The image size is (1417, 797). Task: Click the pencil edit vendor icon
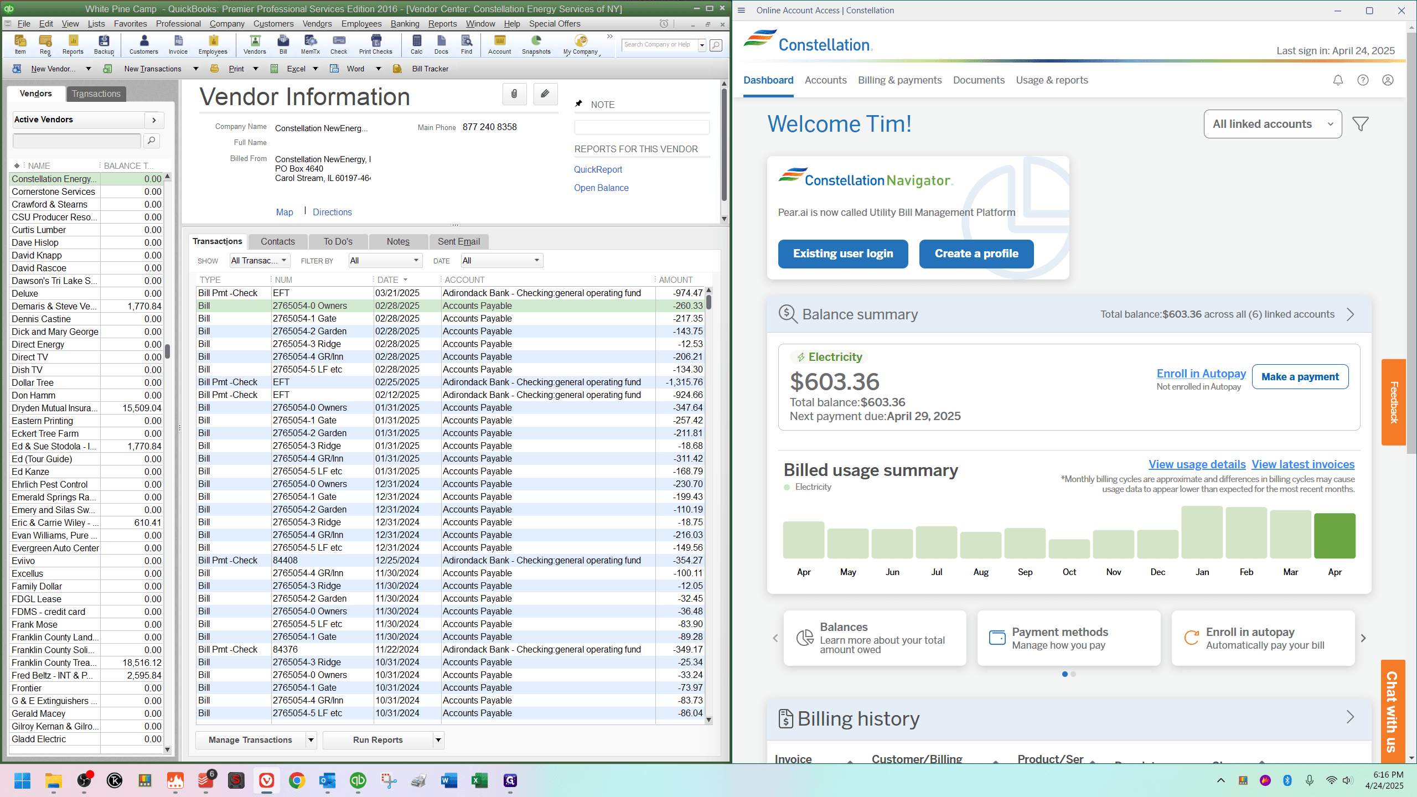pyautogui.click(x=545, y=94)
